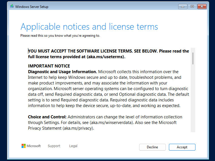Click the 'IMPORTANT NOTICE' heading
Image resolution: width=215 pixels, height=161 pixels.
49,66
